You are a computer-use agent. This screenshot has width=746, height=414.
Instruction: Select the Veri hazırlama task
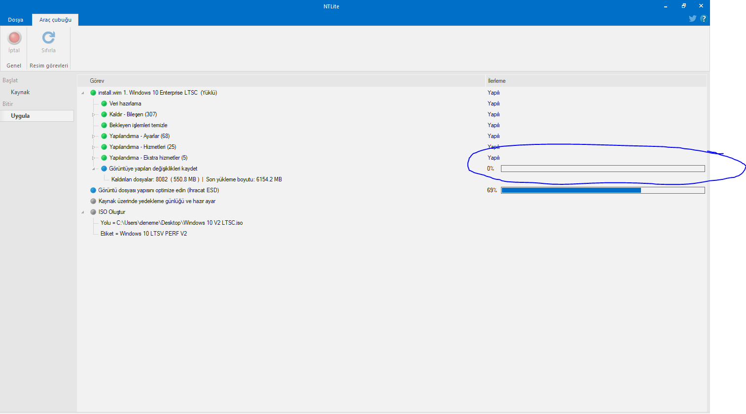pos(125,103)
